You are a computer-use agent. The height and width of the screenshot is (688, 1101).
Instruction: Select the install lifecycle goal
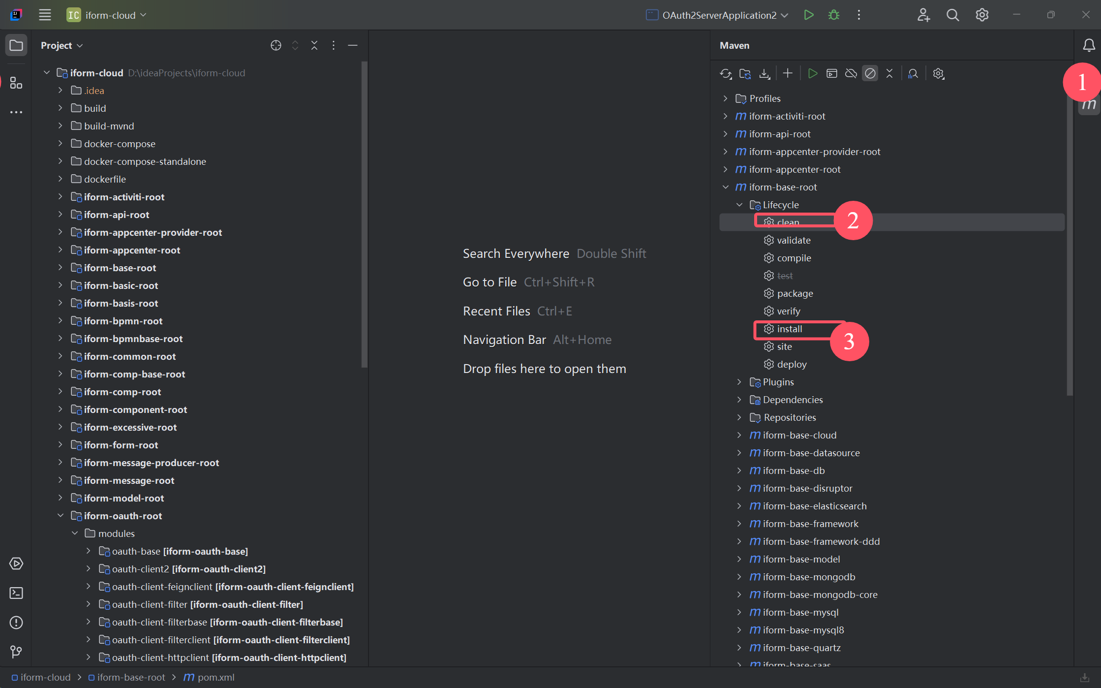(x=790, y=329)
